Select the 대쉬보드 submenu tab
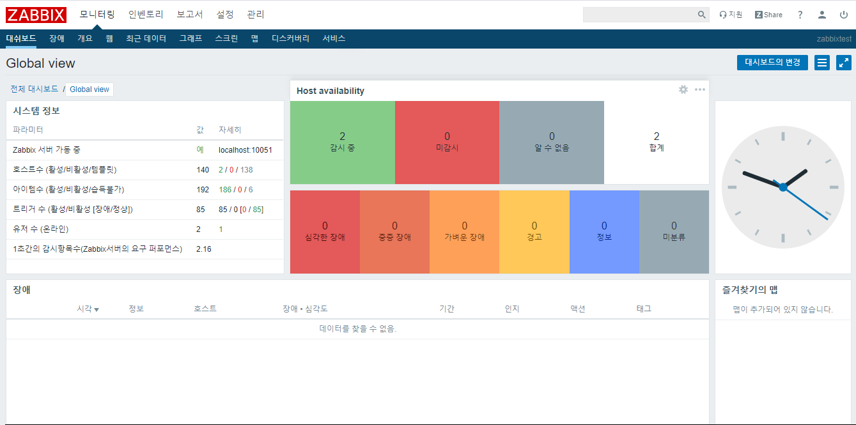This screenshot has width=856, height=425. 21,38
